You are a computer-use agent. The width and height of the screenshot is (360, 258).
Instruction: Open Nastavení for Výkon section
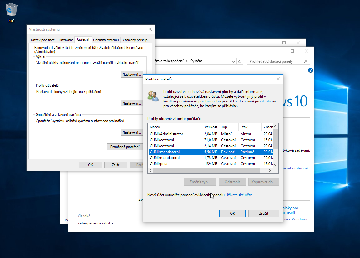pyautogui.click(x=131, y=75)
